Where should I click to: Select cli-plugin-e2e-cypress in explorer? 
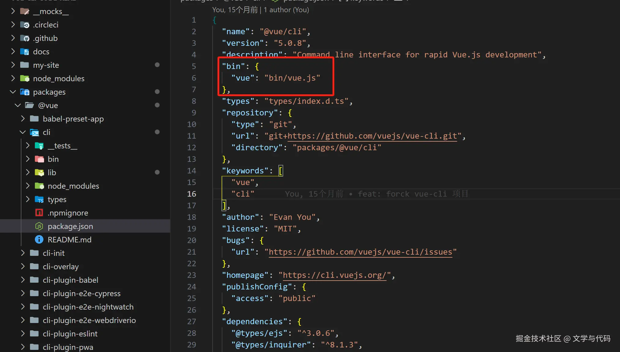coord(81,293)
